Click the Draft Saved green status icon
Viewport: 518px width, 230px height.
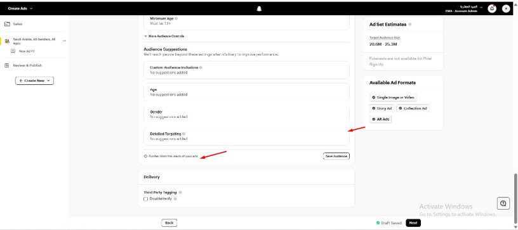click(378, 223)
